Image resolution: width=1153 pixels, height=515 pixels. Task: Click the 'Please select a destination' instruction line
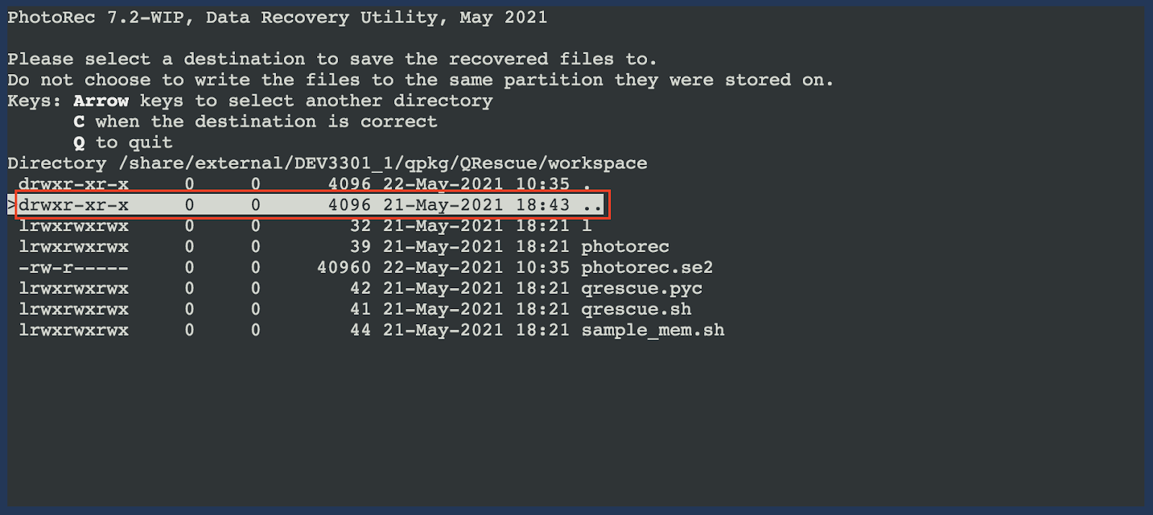click(x=332, y=59)
